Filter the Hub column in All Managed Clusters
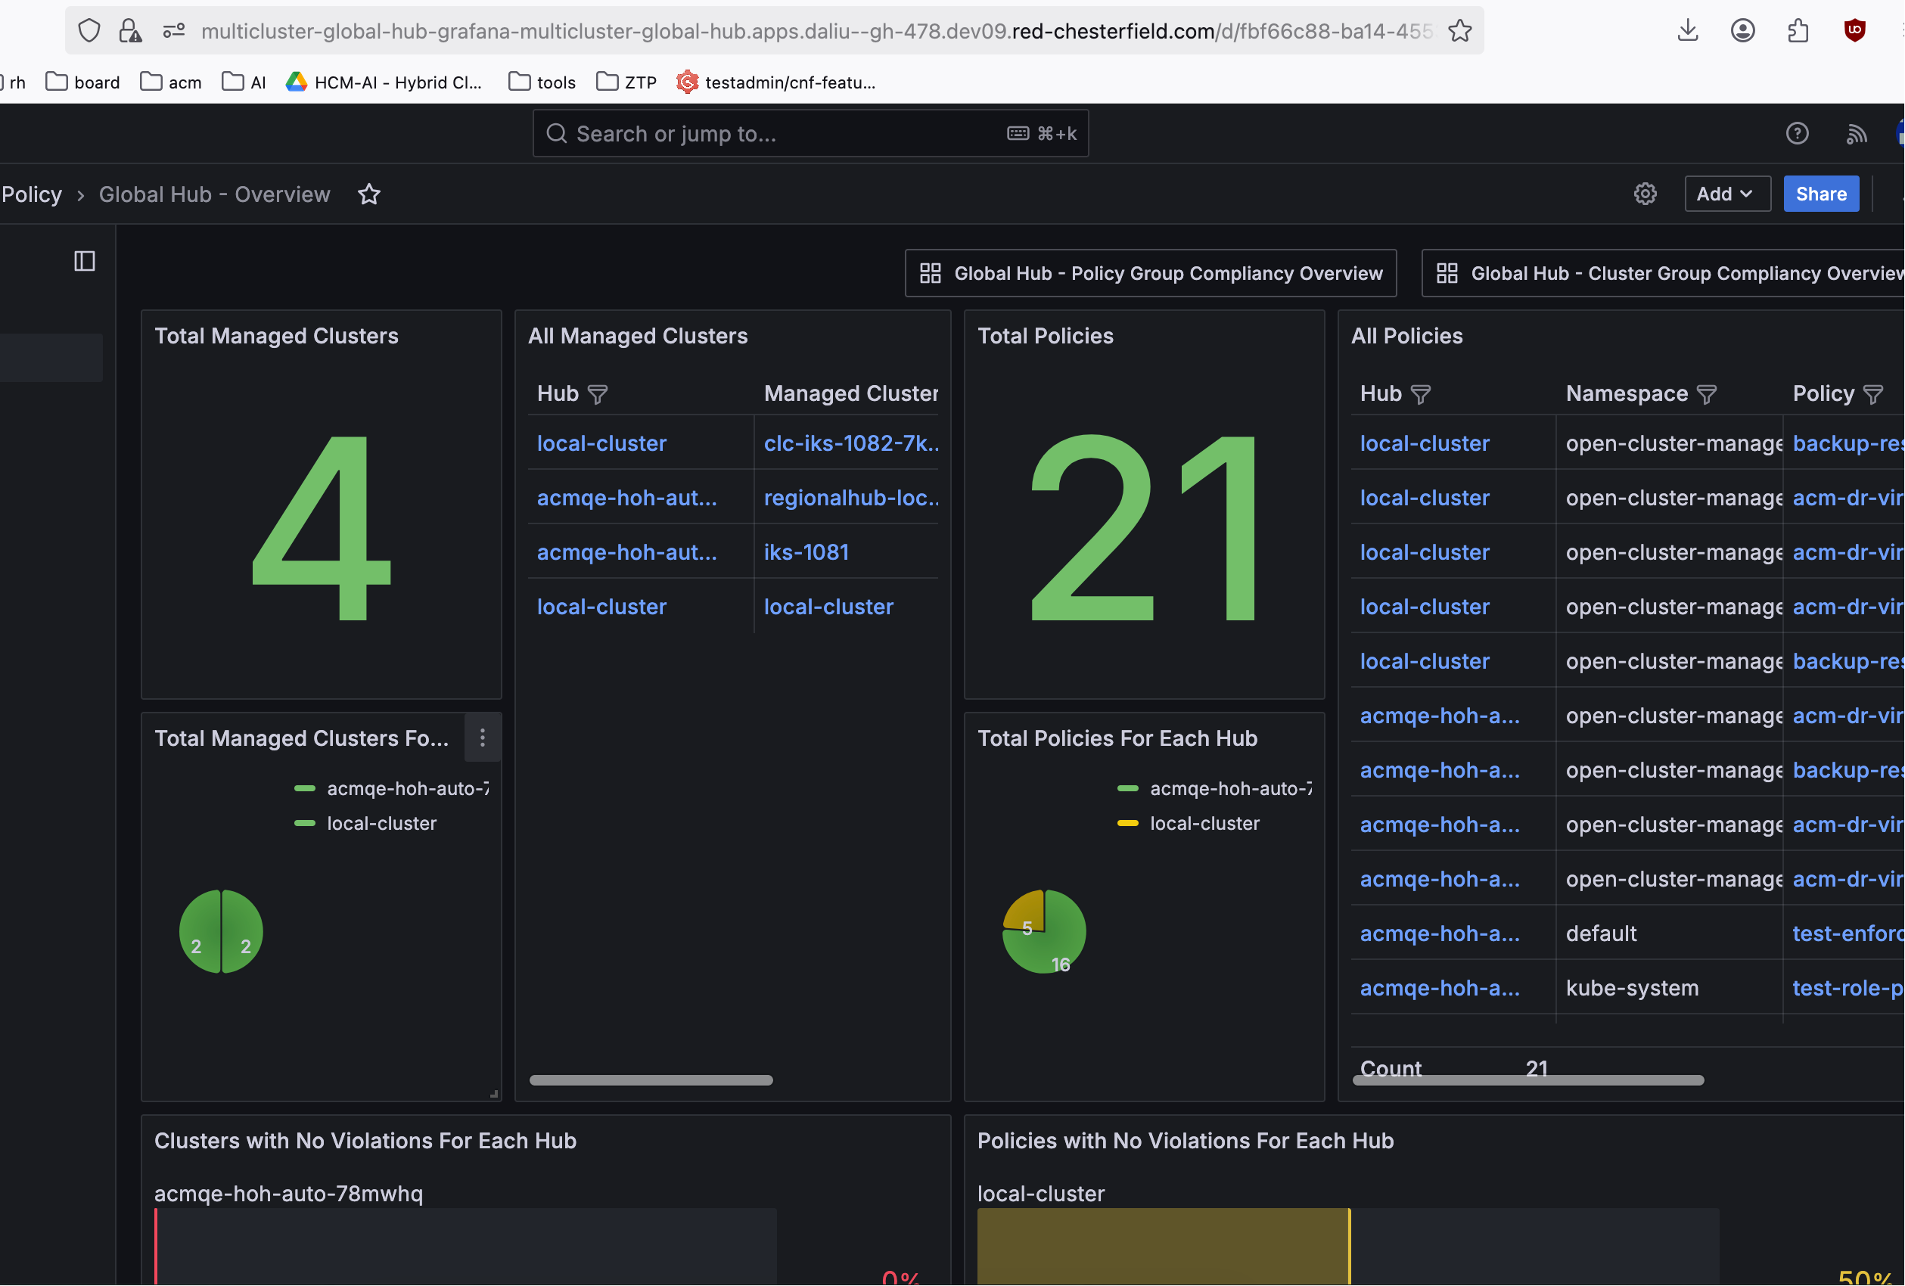This screenshot has height=1286, width=1905. pyautogui.click(x=598, y=395)
